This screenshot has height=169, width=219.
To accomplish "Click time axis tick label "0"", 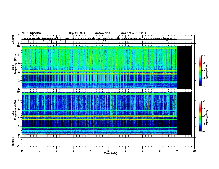I will click(22, 151).
